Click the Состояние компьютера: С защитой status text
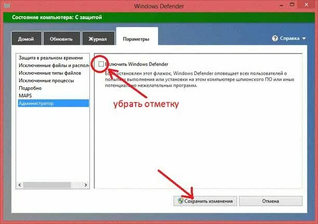318x224 pixels. coord(57,17)
